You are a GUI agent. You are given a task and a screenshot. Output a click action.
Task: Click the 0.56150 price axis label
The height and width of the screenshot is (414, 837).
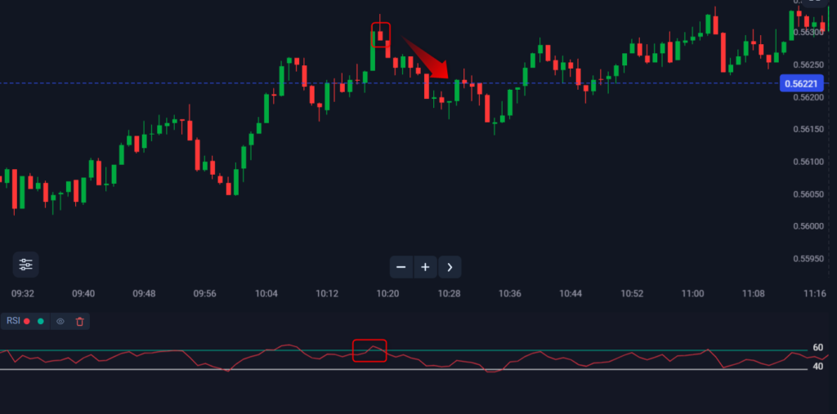click(x=808, y=129)
